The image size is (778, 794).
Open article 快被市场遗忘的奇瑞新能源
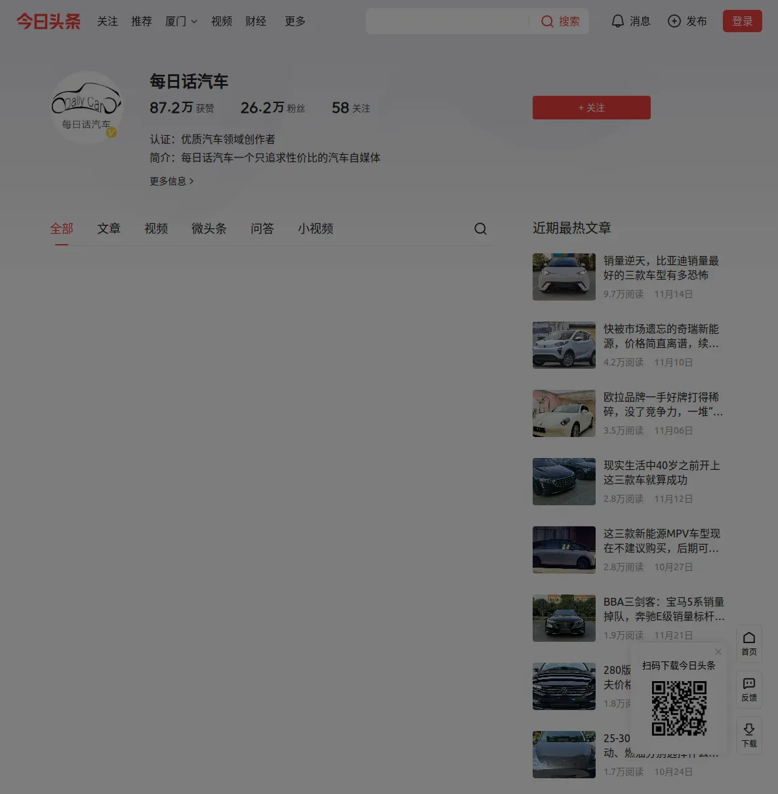tap(661, 336)
